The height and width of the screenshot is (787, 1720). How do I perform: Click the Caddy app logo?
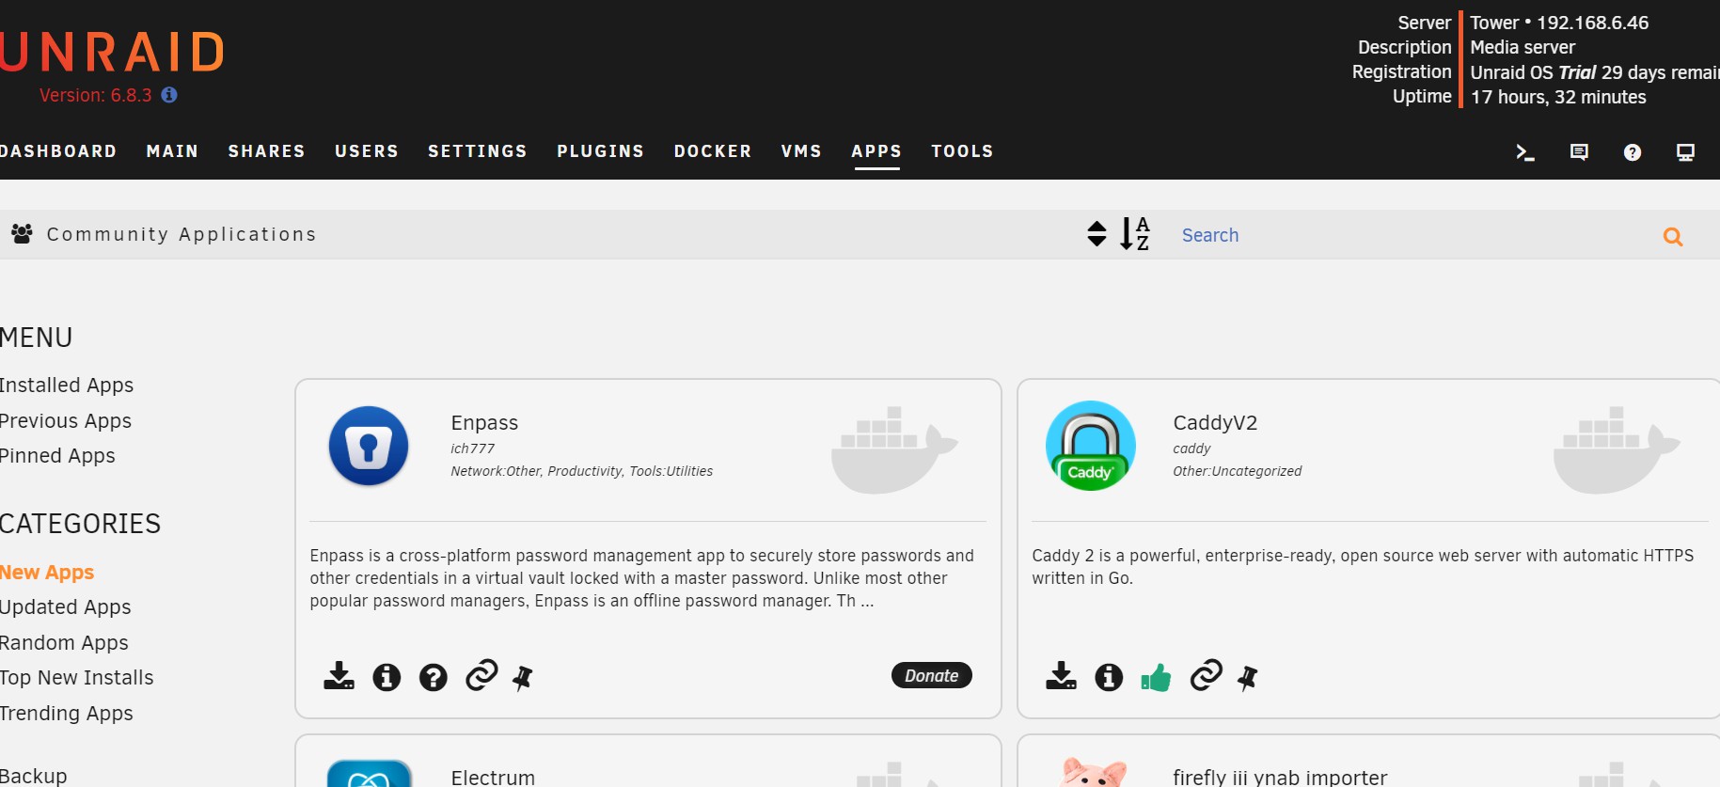tap(1091, 446)
